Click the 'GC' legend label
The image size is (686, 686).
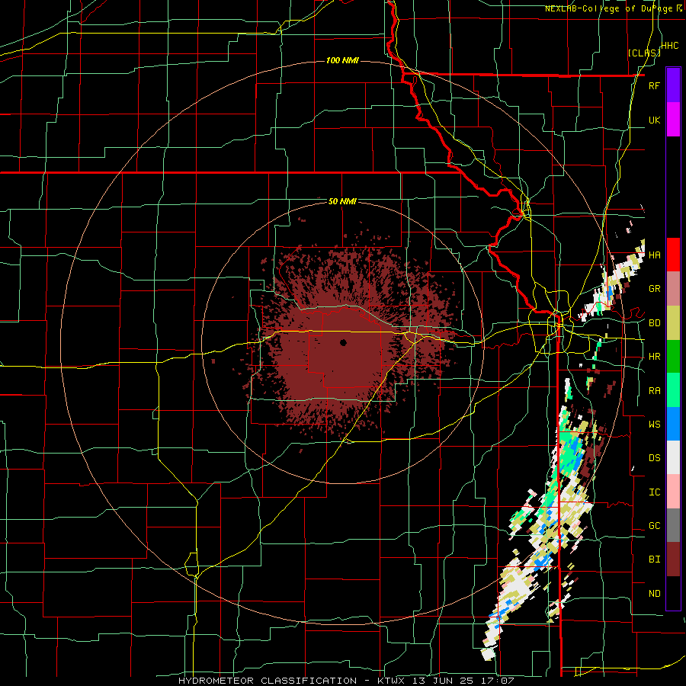pos(654,526)
